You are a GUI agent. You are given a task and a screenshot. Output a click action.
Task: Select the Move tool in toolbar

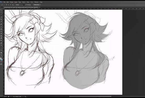(2, 10)
